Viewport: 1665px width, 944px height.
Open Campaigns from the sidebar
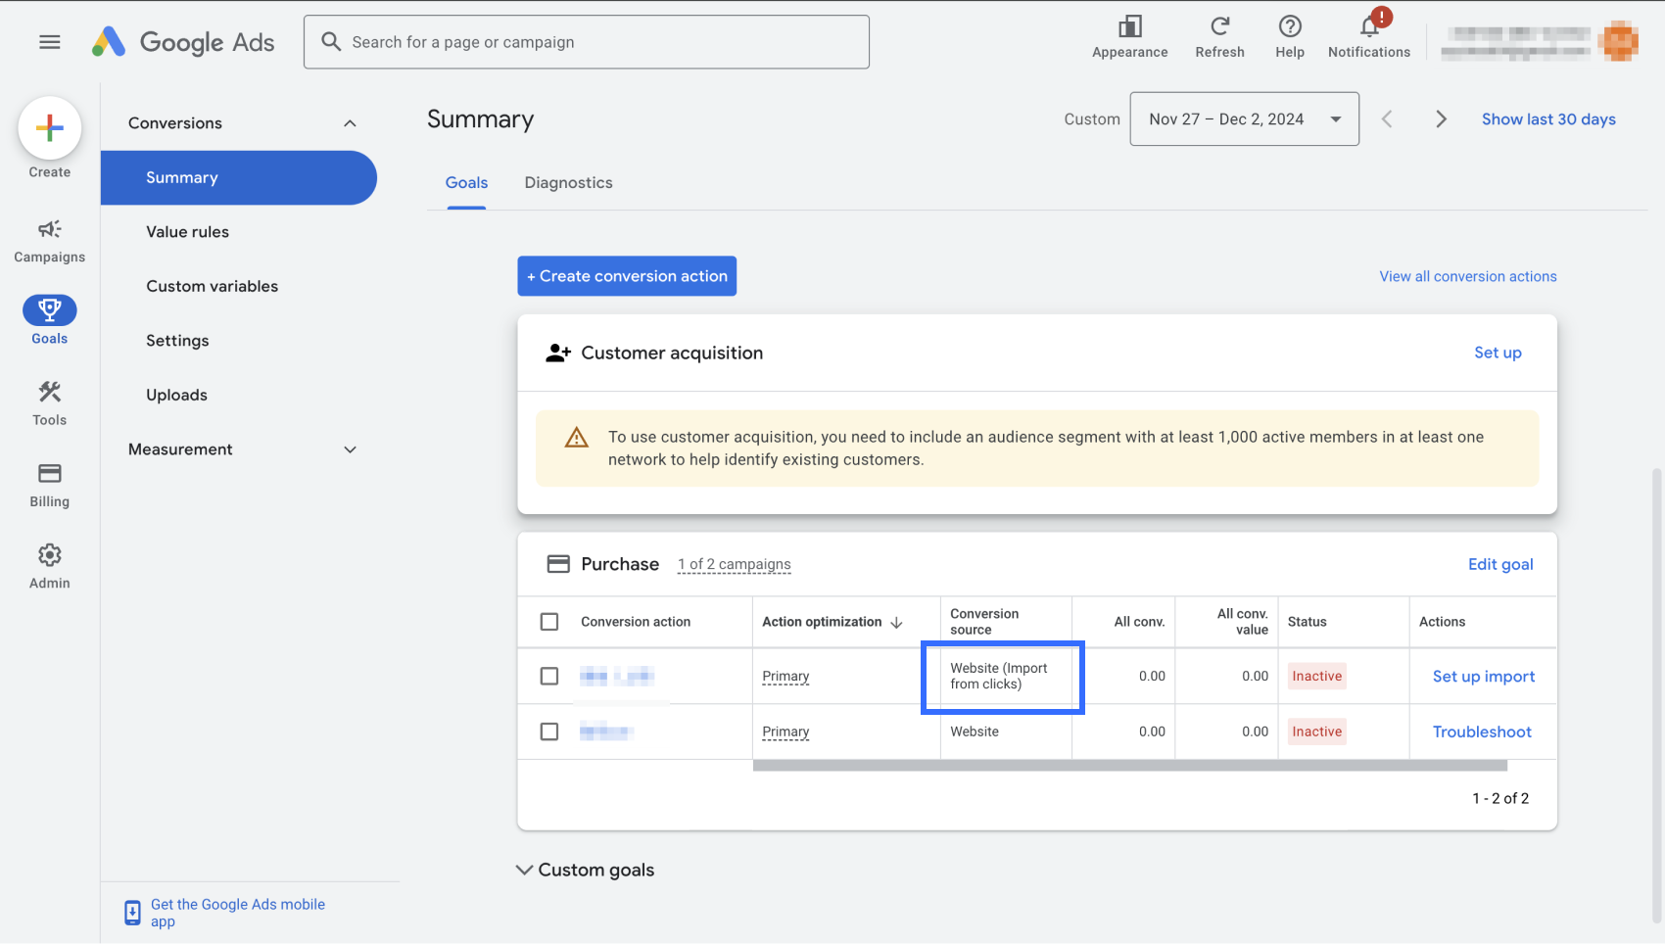coord(50,240)
